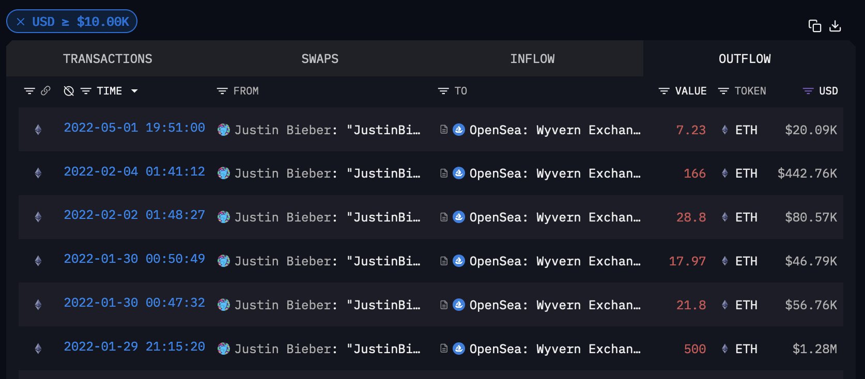Open the TIME column sort dropdown

[x=135, y=90]
